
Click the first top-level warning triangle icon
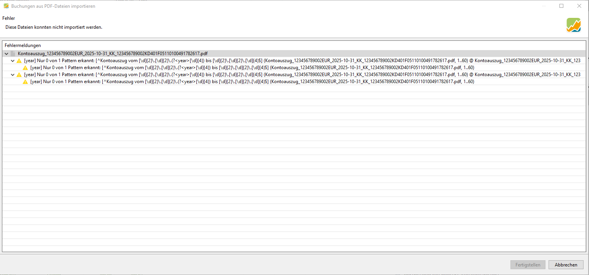click(19, 61)
